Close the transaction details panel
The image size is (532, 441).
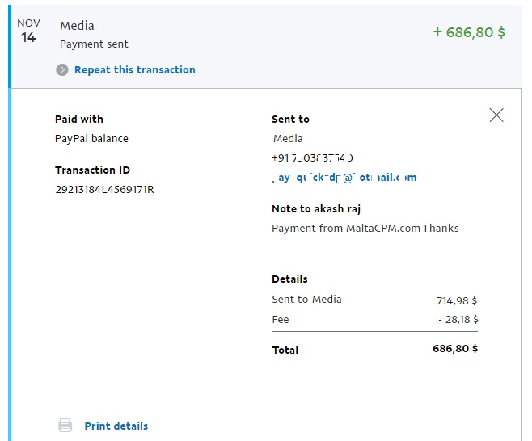(x=496, y=115)
